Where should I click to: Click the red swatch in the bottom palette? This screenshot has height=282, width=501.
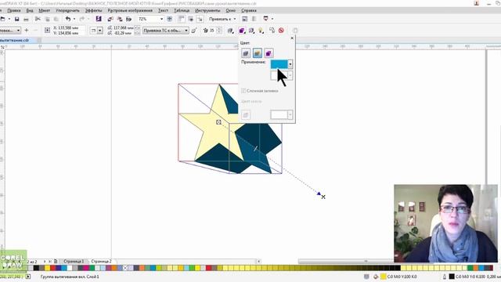pyautogui.click(x=53, y=268)
